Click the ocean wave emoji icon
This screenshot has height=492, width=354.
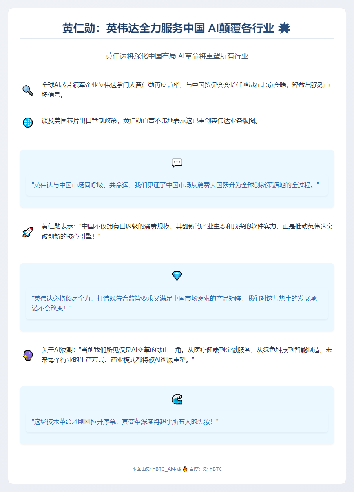click(177, 399)
